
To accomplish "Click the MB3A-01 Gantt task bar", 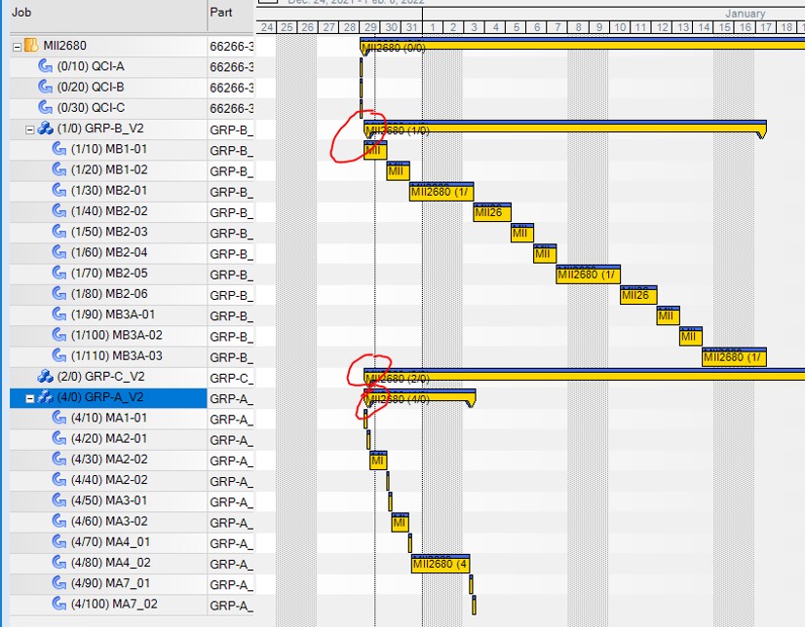I will pyautogui.click(x=669, y=315).
